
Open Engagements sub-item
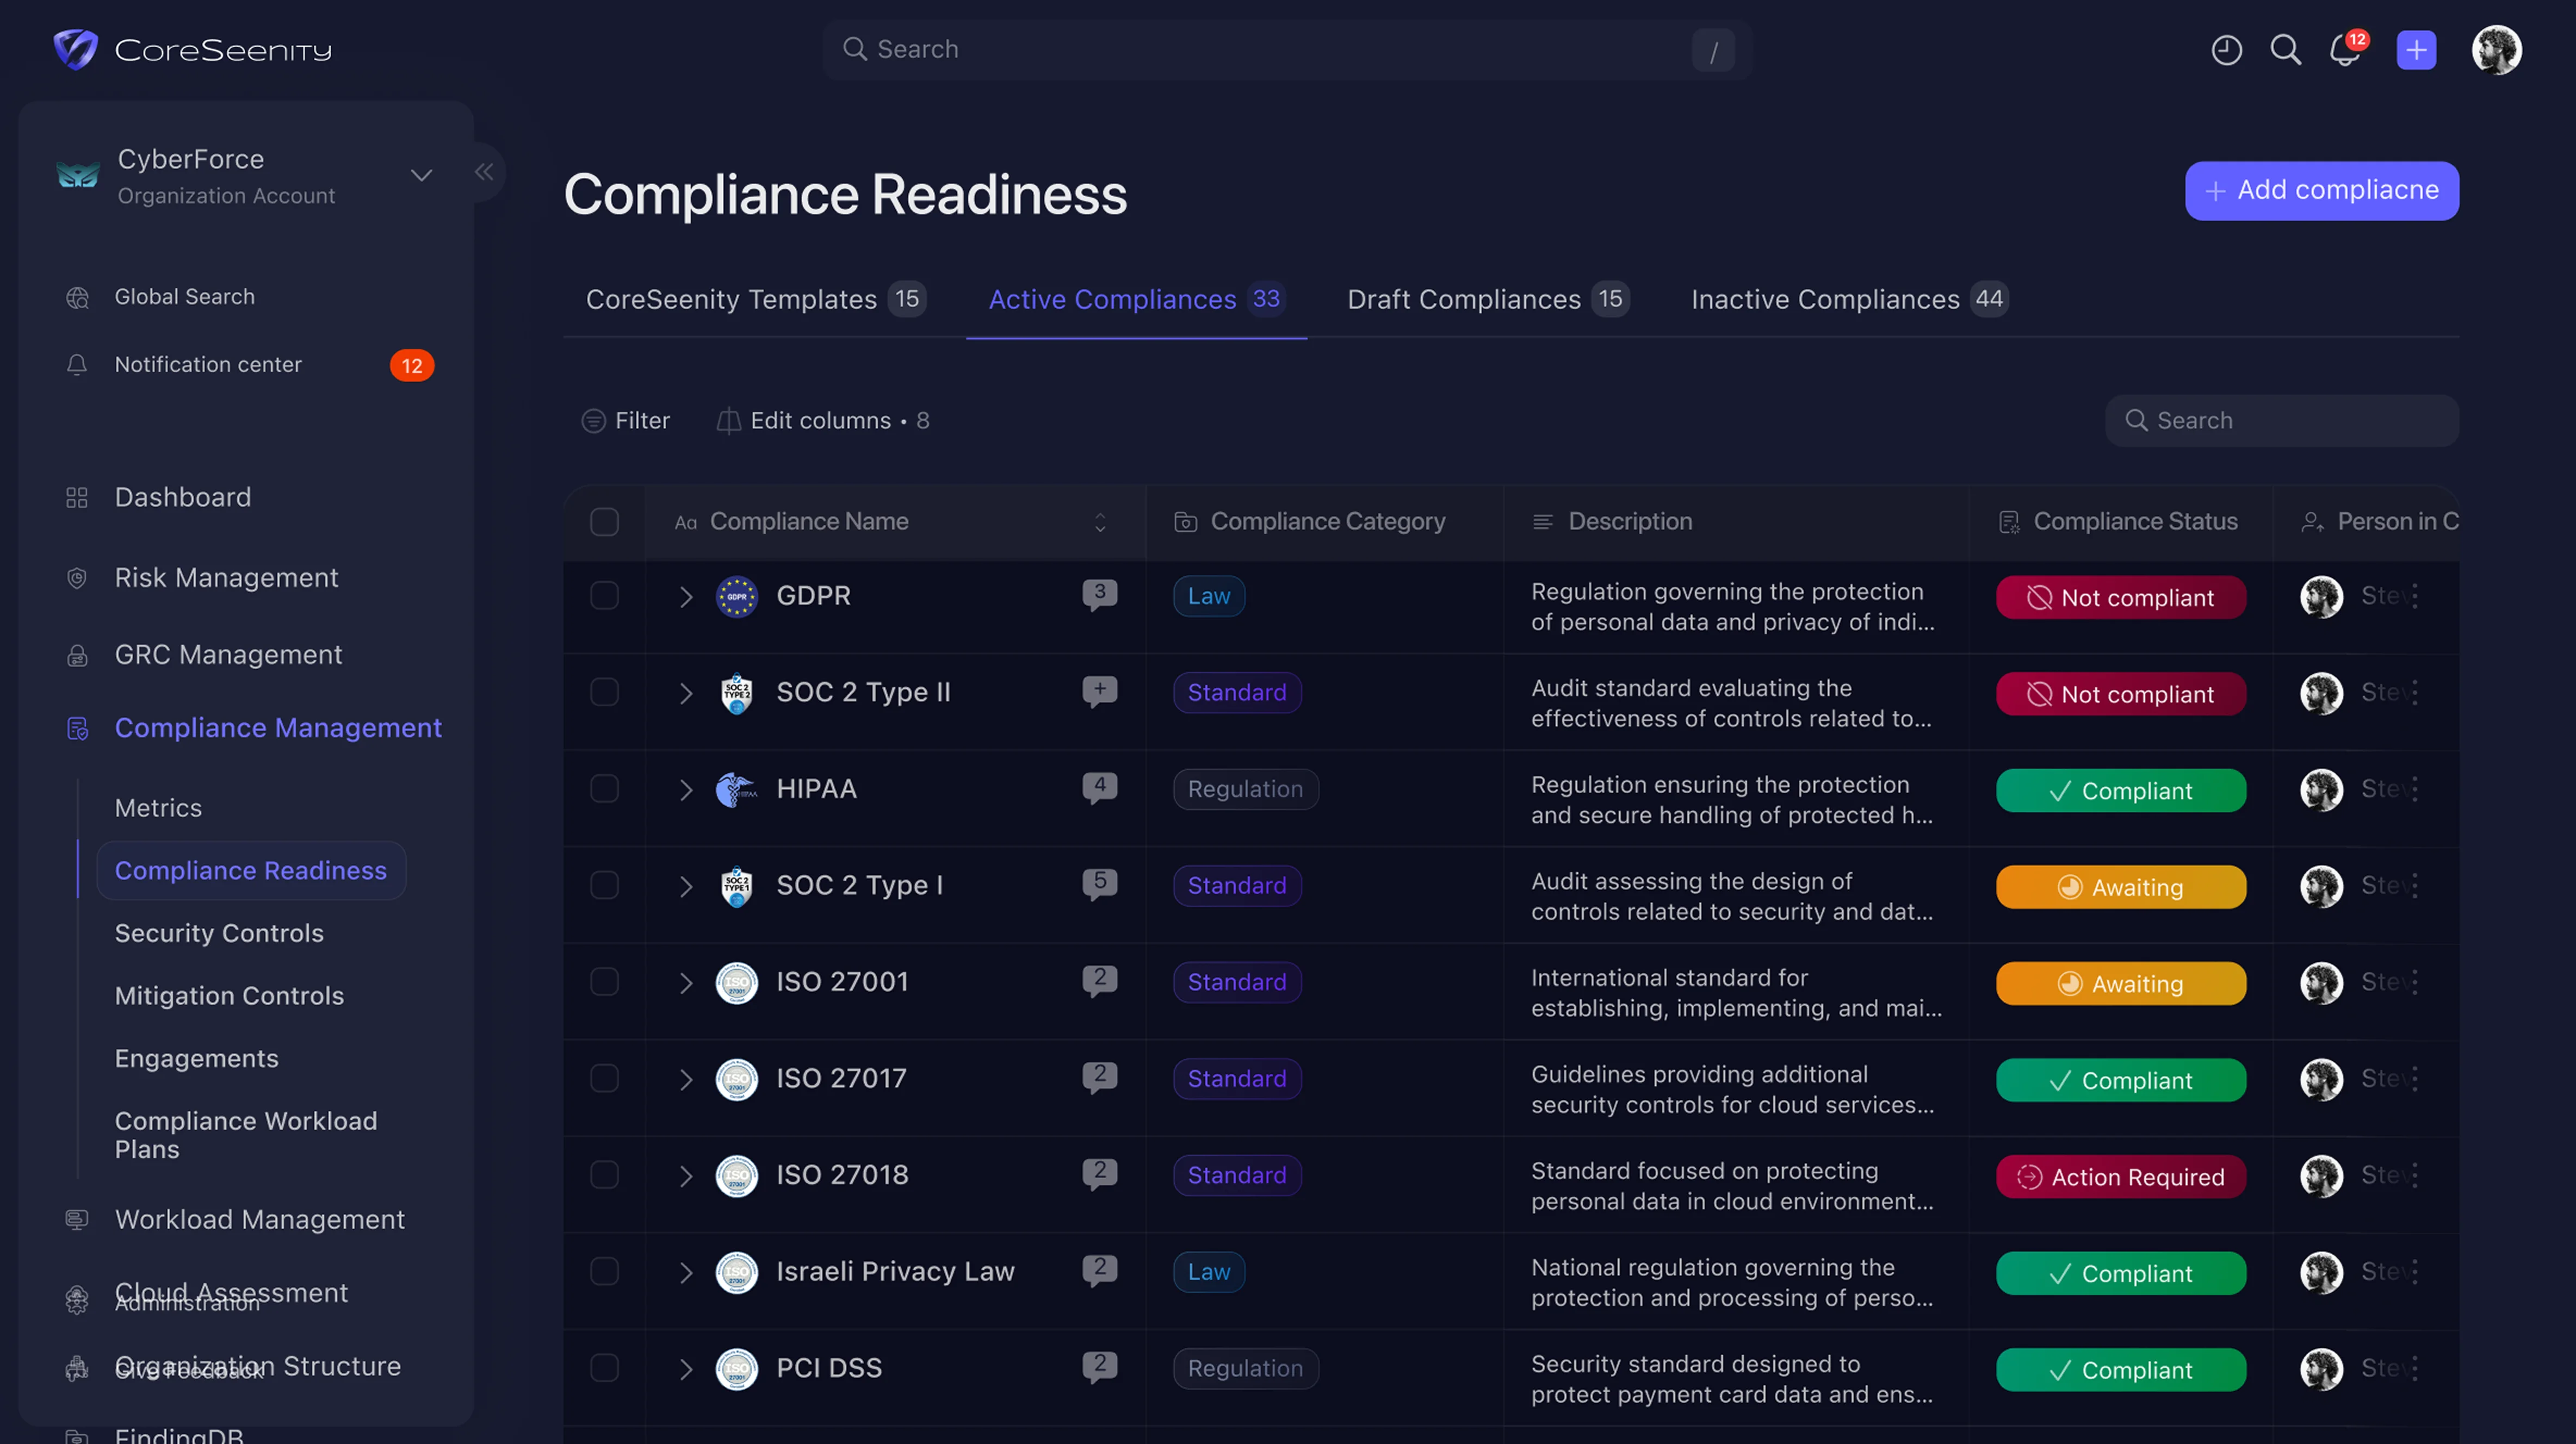point(196,1059)
